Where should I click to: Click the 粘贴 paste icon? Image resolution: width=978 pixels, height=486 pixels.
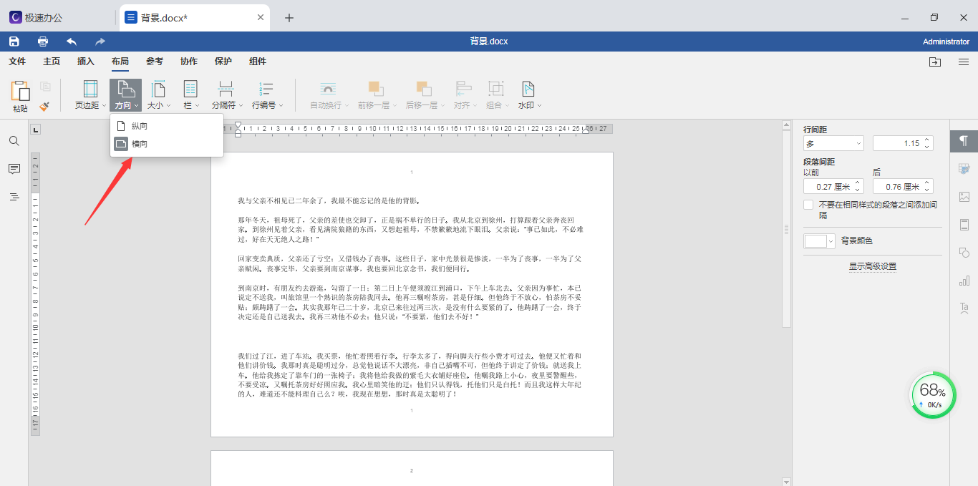point(20,91)
